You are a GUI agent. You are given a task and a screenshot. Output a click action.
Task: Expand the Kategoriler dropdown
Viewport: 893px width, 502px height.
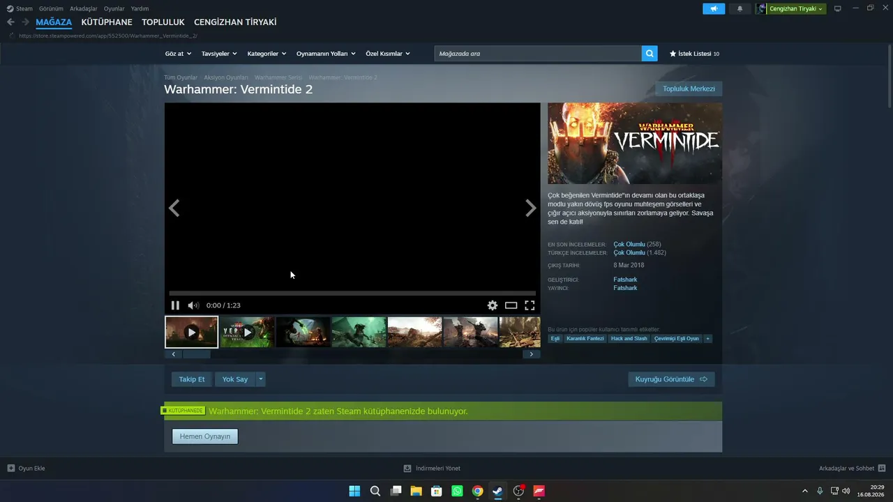coord(267,54)
